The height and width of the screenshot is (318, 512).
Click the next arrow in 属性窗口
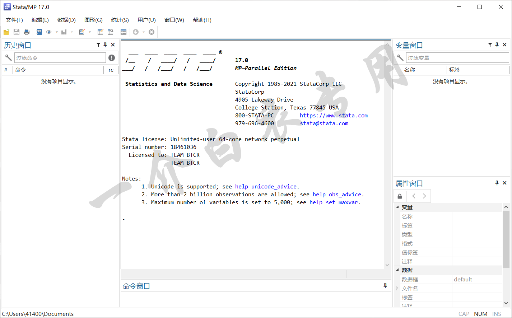tap(424, 196)
